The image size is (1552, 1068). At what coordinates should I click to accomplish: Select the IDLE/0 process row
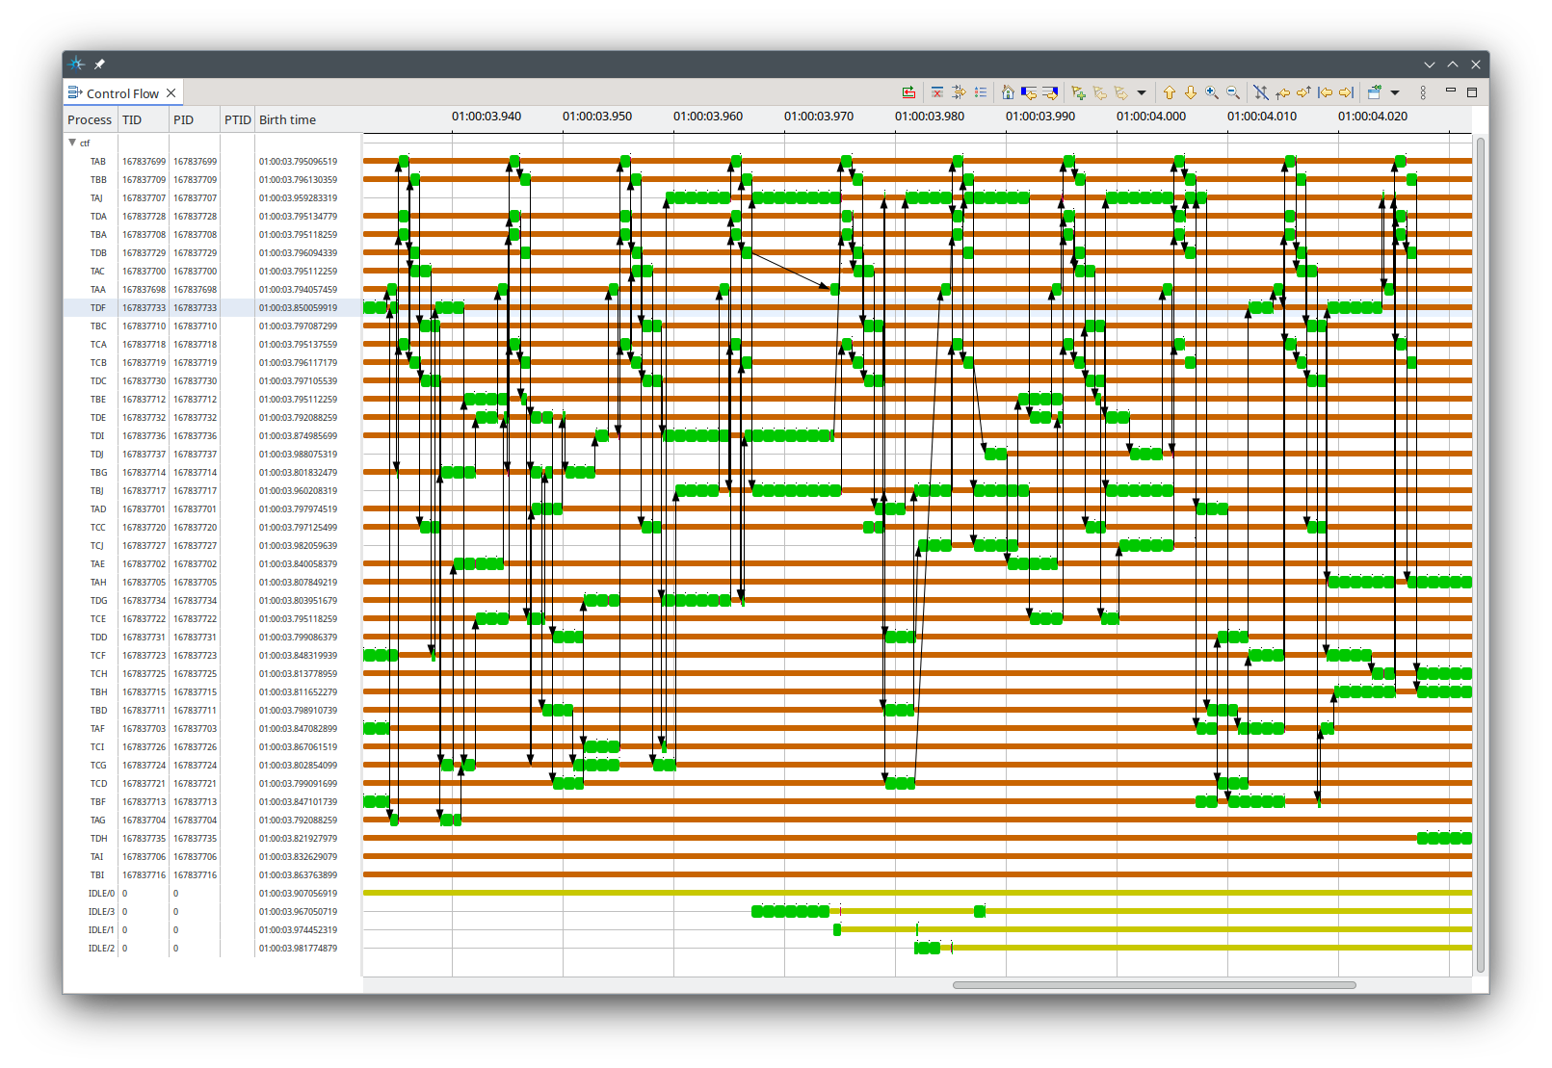(101, 894)
